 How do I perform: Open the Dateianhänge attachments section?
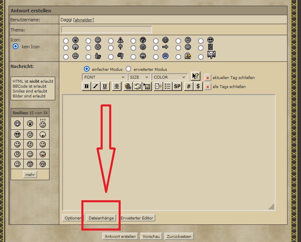(x=101, y=218)
